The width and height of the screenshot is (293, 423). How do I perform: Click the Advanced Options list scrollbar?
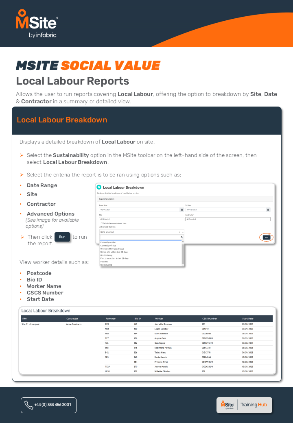click(x=183, y=252)
